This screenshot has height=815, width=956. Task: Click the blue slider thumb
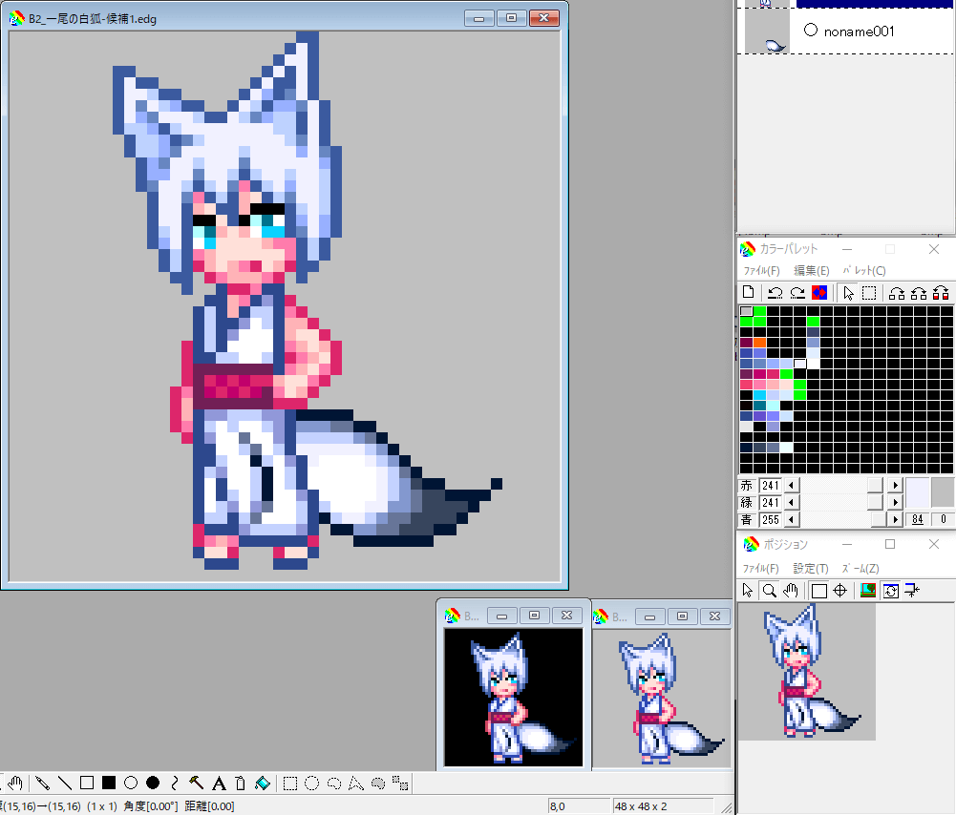(879, 519)
